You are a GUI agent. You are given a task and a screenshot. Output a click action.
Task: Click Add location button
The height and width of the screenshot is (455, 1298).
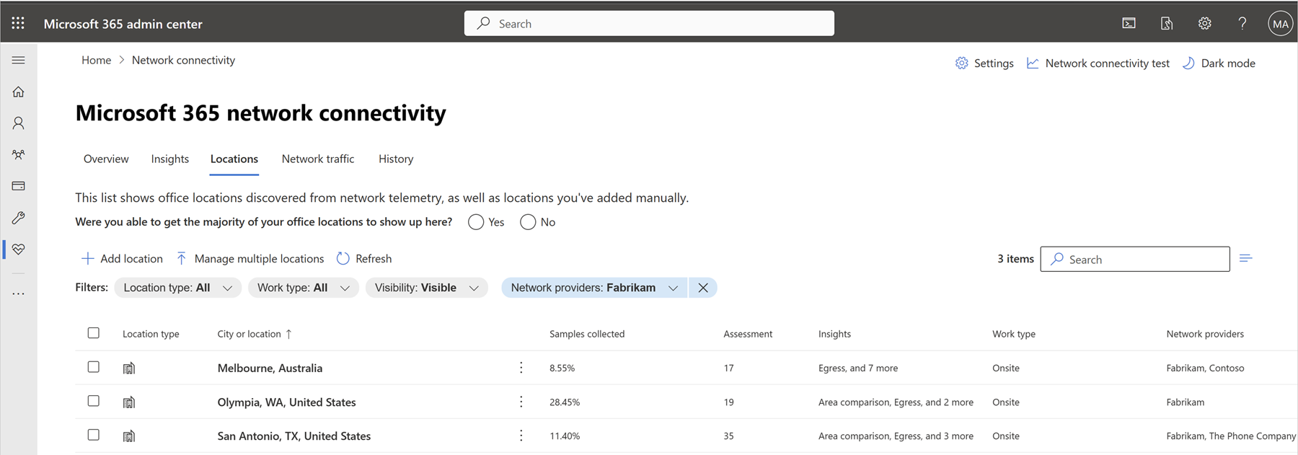(122, 258)
